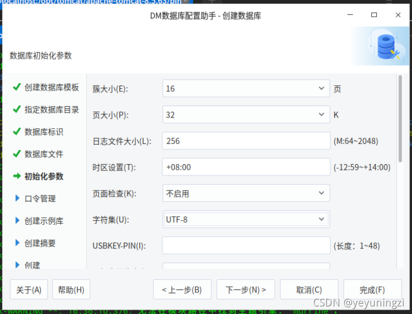The image size is (412, 314).
Task: Click the (M:64~2048) hint text
Action: click(356, 141)
